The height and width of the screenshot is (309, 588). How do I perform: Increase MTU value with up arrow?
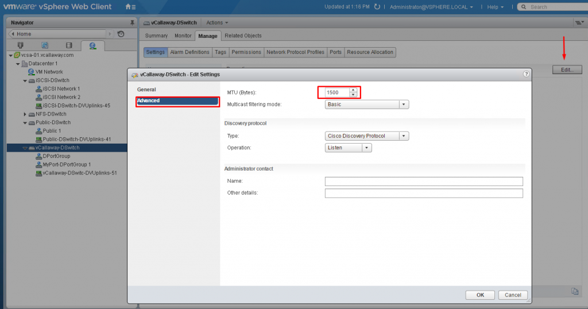353,90
